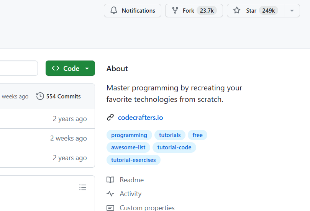
Task: Open the commit history clock icon
Action: tap(40, 96)
